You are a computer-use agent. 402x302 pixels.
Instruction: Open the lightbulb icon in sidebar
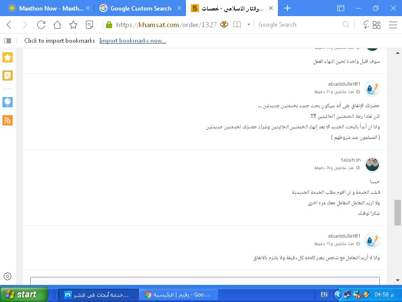pos(8,102)
